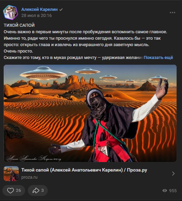Click the views number 955
182x201 pixels.
pyautogui.click(x=173, y=190)
